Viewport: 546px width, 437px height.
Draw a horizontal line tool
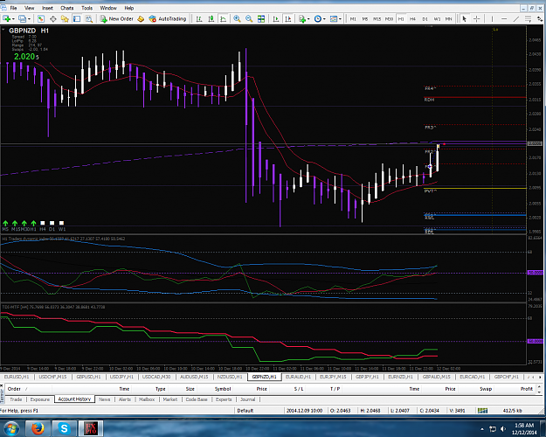(x=504, y=19)
